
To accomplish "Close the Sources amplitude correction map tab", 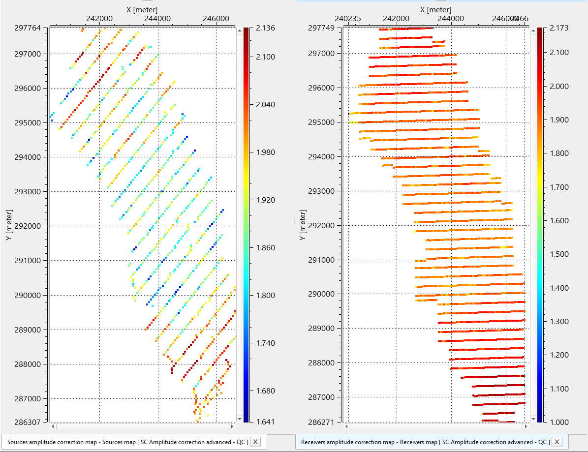I will [x=255, y=442].
